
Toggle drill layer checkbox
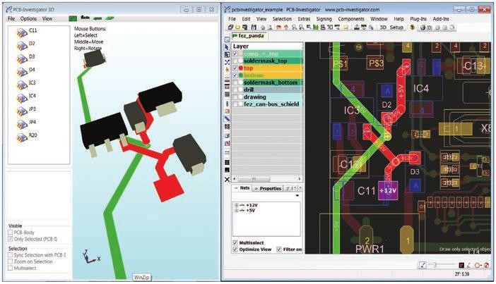235,89
